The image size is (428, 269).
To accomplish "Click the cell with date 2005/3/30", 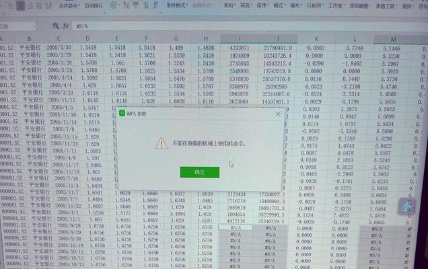I will point(59,47).
